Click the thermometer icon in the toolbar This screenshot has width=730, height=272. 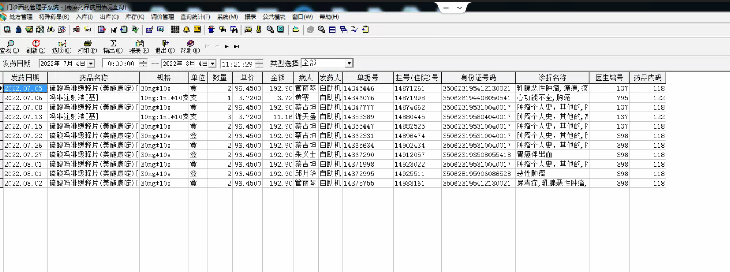[x=258, y=29]
